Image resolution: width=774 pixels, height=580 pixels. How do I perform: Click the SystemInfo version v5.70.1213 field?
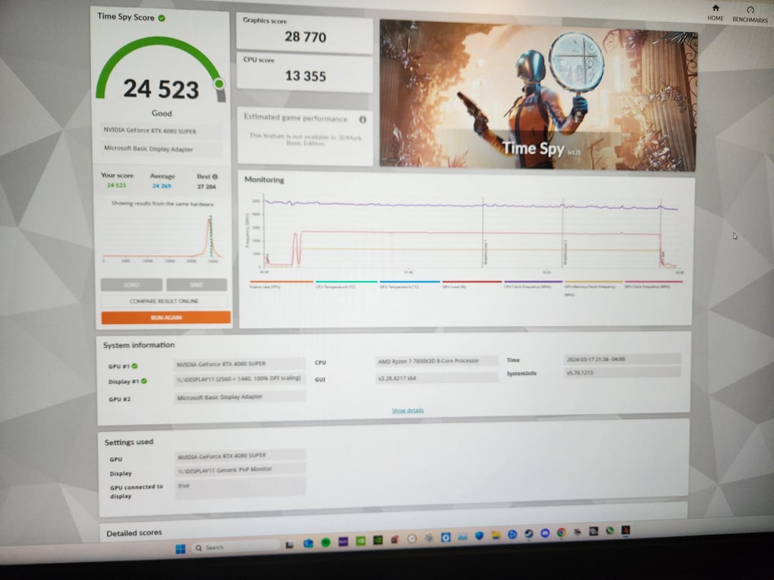tap(622, 372)
